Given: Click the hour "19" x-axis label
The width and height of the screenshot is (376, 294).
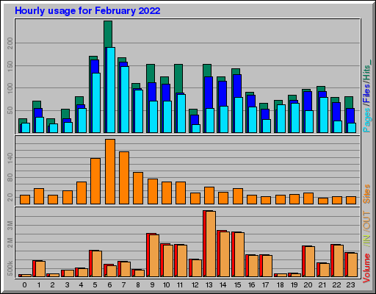Looking at the screenshot, I should click(x=294, y=284).
